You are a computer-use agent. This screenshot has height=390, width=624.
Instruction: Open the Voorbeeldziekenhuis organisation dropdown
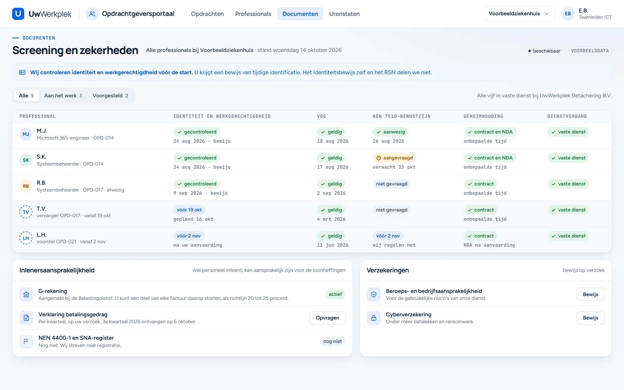[519, 14]
